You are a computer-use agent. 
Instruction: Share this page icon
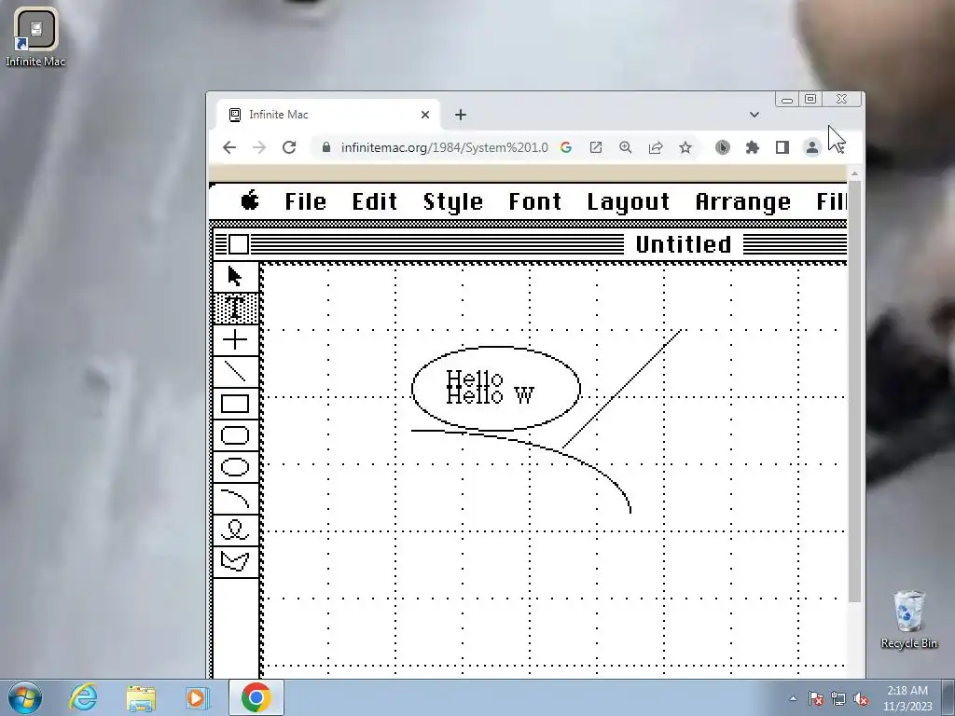(656, 147)
